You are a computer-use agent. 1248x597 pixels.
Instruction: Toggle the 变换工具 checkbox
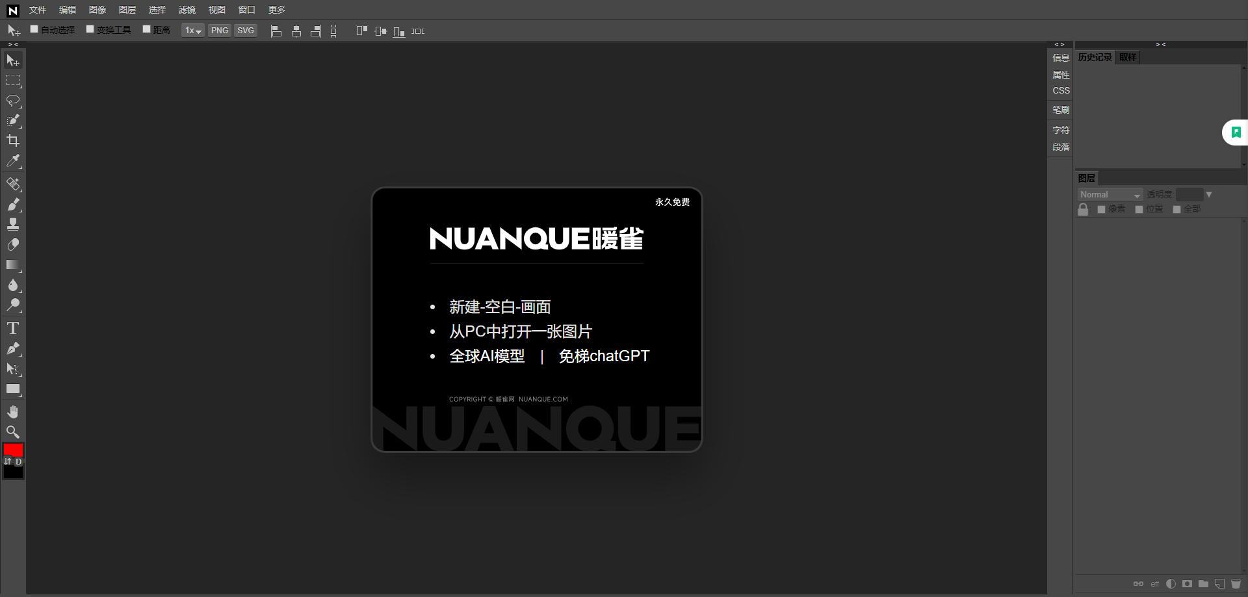[90, 29]
